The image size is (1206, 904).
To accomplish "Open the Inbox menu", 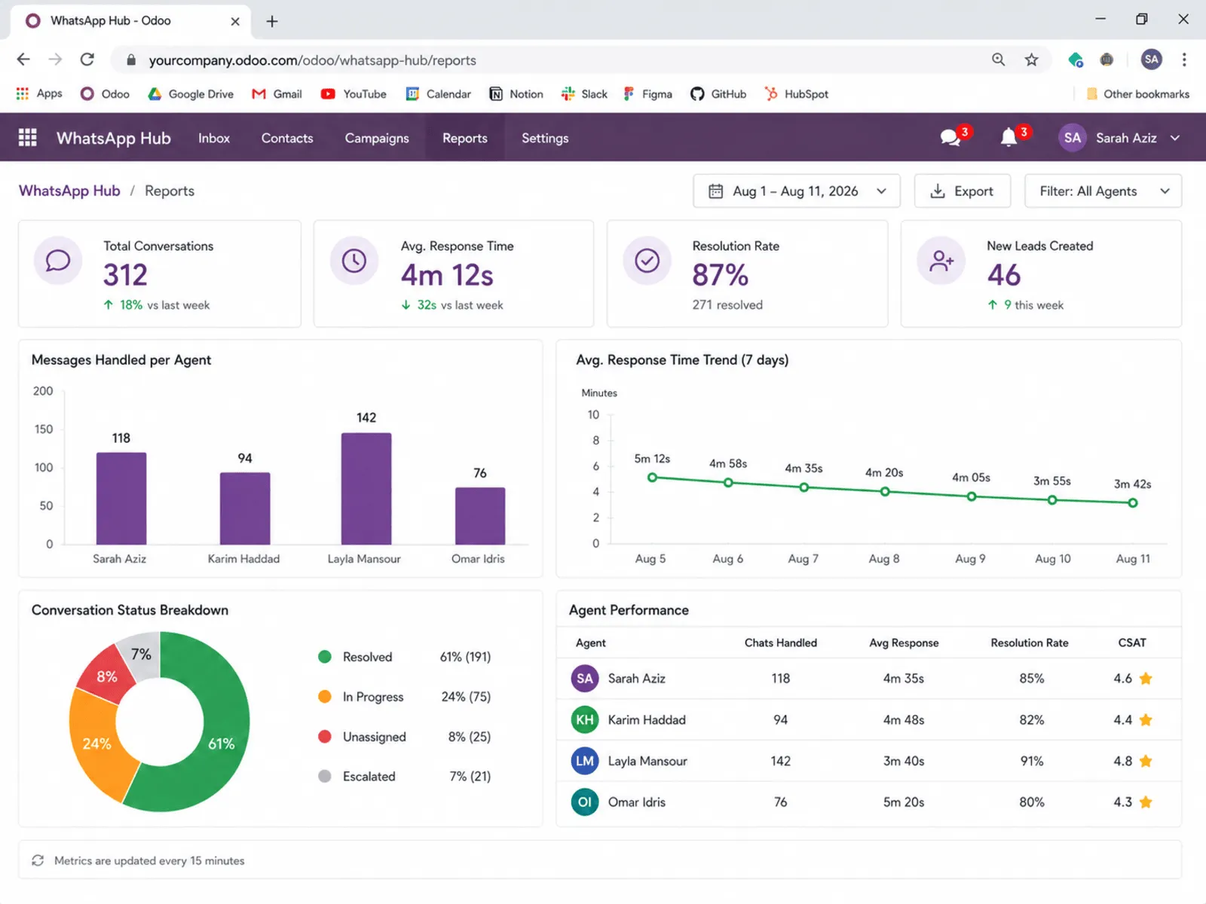I will pyautogui.click(x=214, y=138).
